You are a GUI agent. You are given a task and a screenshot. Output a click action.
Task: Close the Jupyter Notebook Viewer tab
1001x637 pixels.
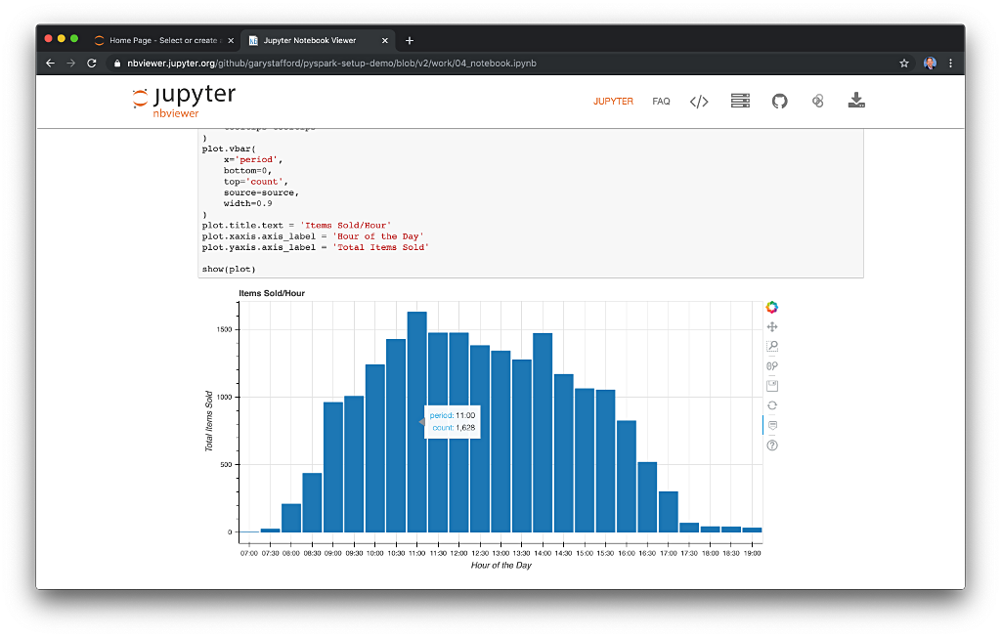tap(384, 40)
